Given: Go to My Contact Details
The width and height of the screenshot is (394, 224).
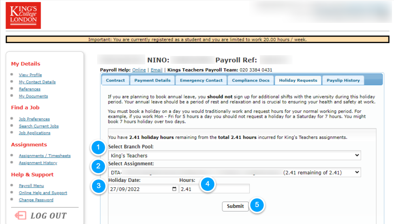Looking at the screenshot, I should click(37, 82).
